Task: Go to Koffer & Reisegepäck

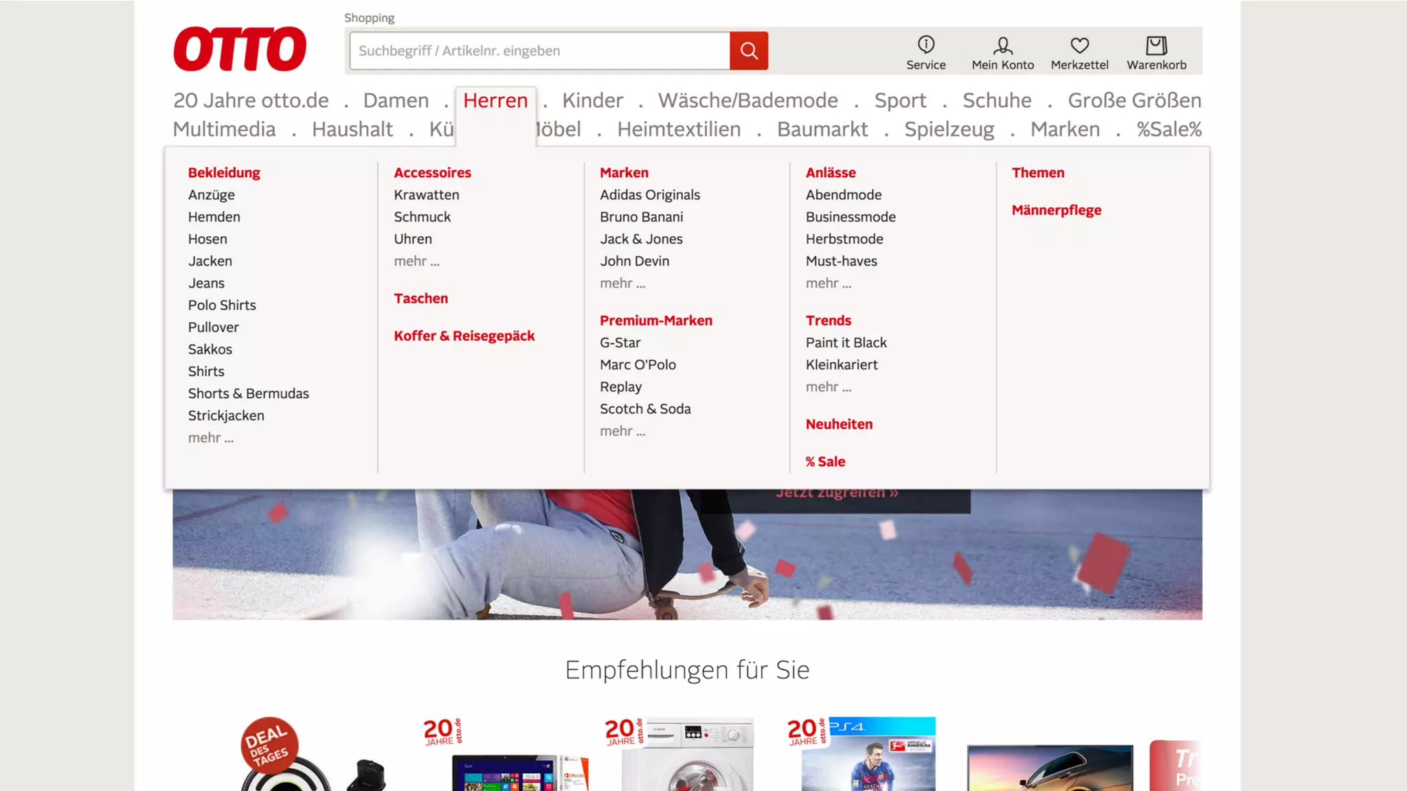Action: (464, 336)
